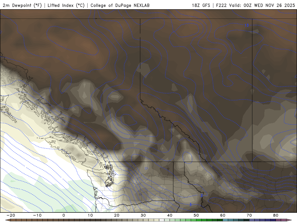Click the '-10' colorbar tick label
The width and height of the screenshot is (297, 222).
37,215
